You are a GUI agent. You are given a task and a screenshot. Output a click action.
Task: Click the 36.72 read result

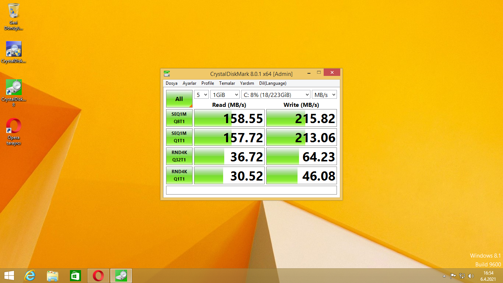point(229,156)
